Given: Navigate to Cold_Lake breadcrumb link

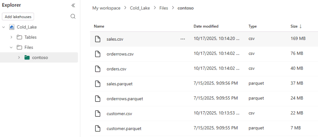Looking at the screenshot, I should (x=140, y=8).
